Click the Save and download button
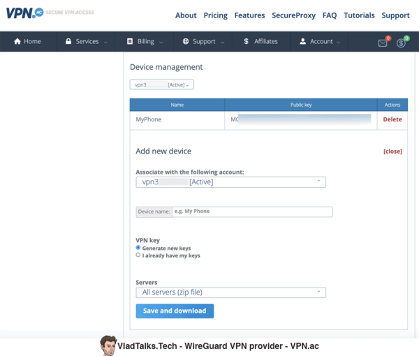 (175, 311)
